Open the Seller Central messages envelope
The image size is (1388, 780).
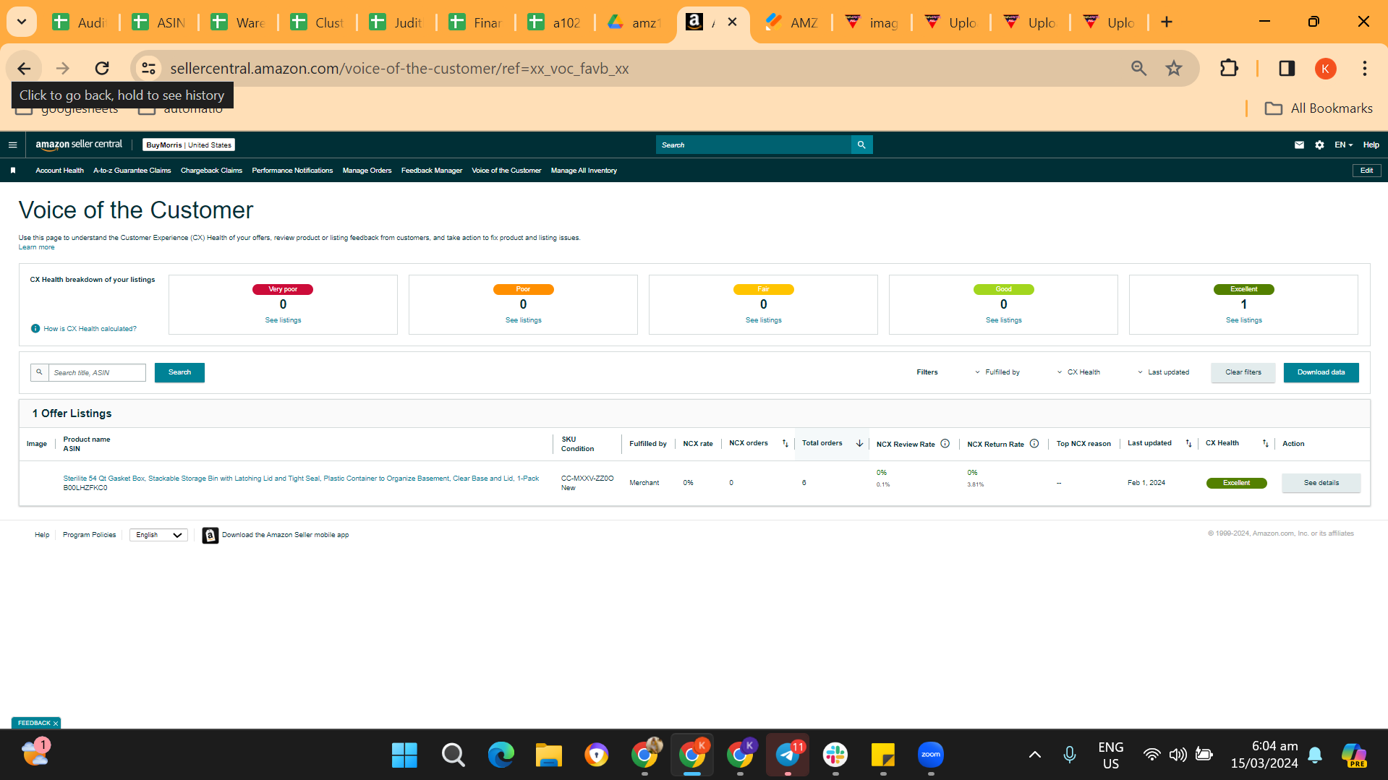1299,145
